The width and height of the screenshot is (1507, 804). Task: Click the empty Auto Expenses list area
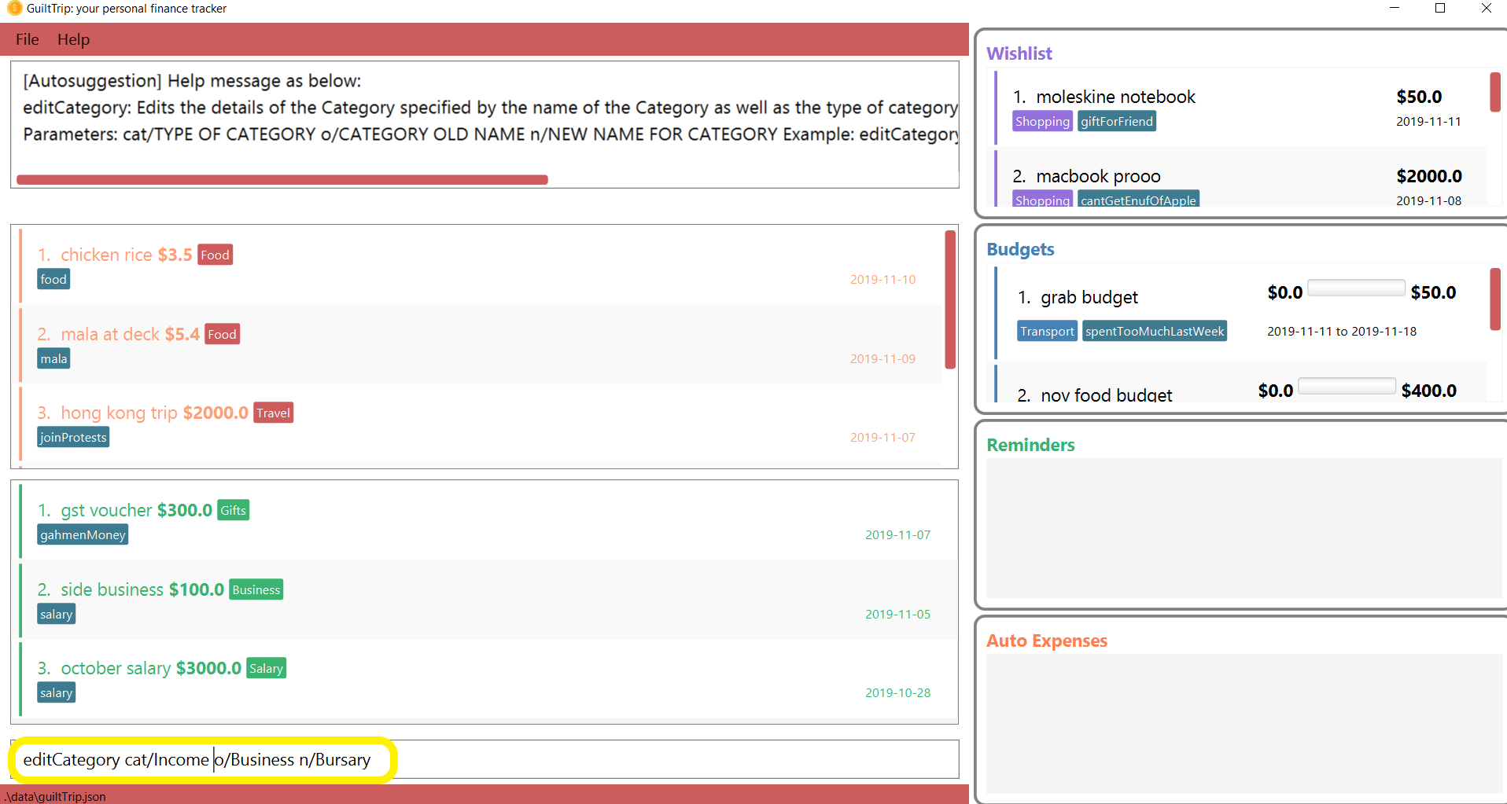pyautogui.click(x=1244, y=724)
